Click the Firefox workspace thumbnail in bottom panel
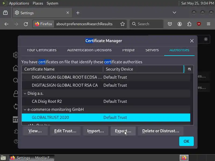215x161 pixels. tap(184, 158)
